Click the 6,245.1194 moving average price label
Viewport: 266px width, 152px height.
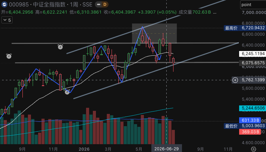[x=253, y=54]
